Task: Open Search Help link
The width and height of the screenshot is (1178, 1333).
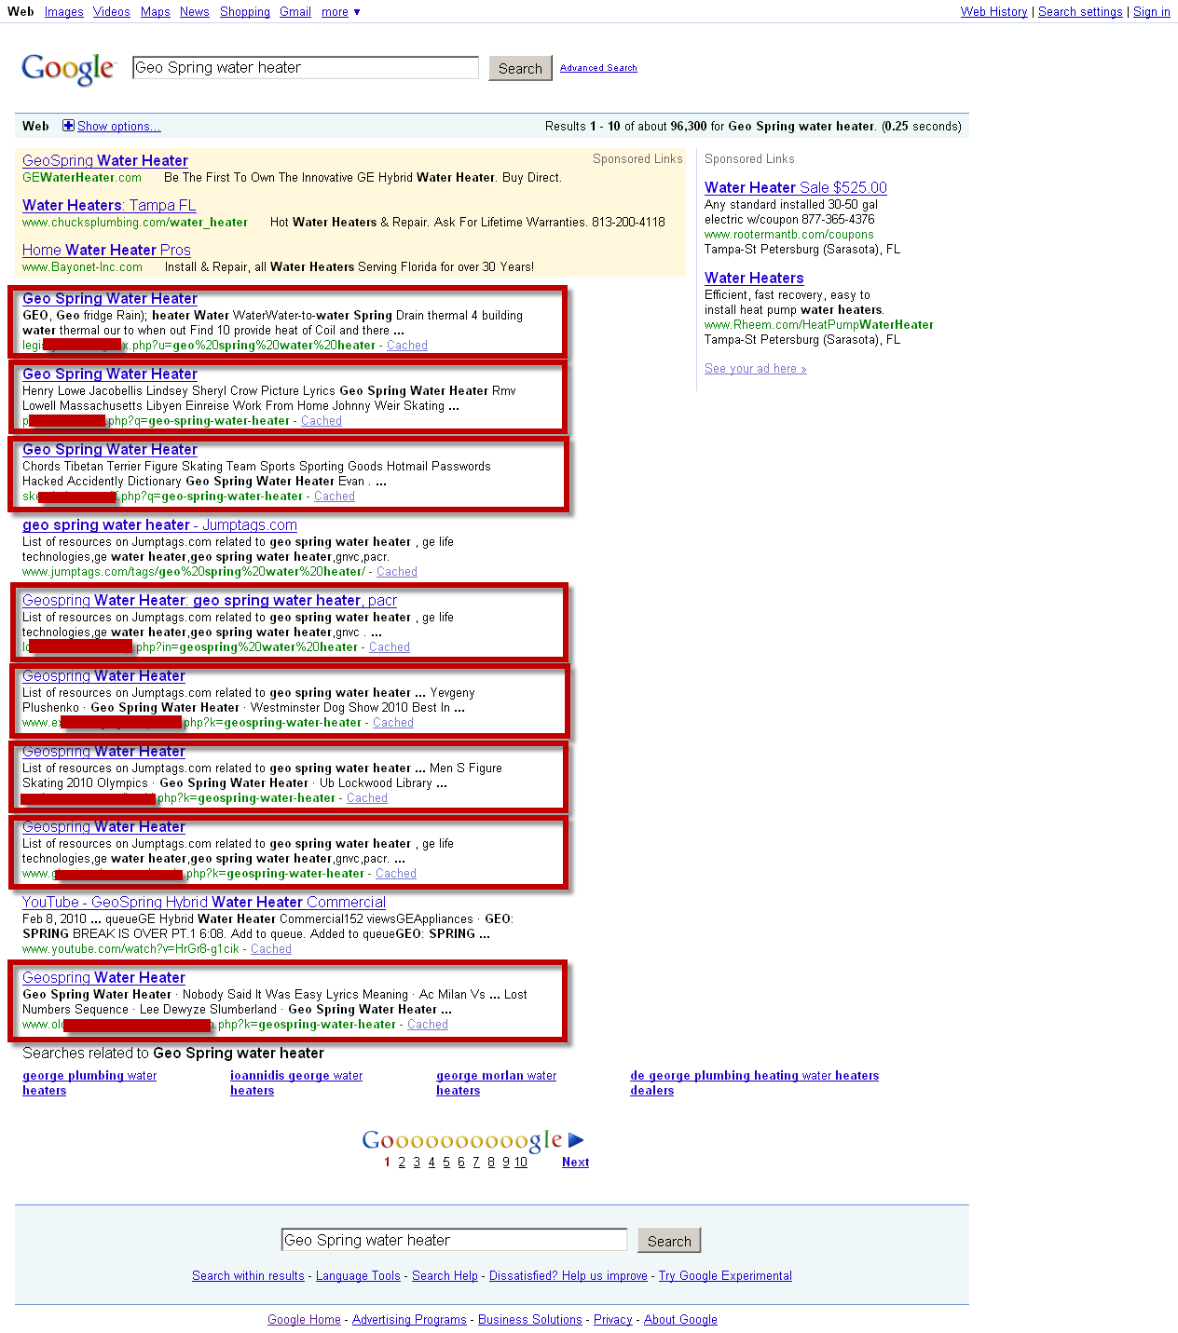Action: click(445, 1276)
